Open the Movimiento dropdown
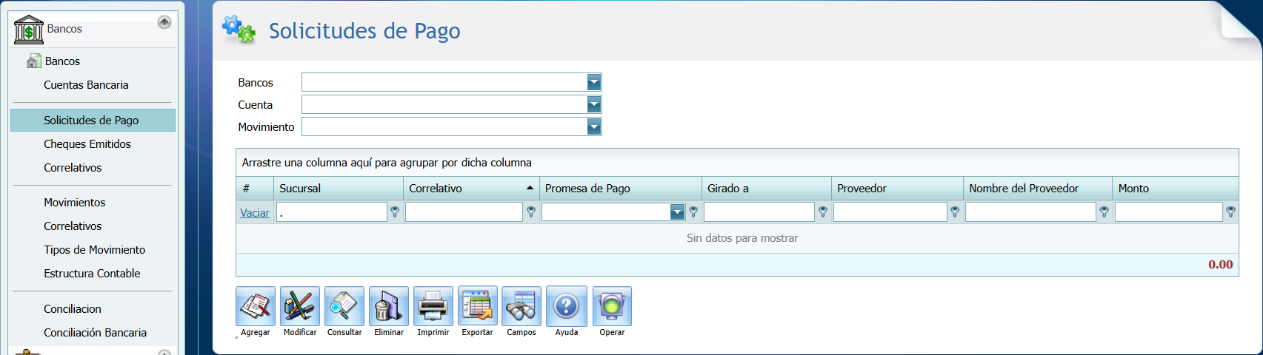 point(594,126)
